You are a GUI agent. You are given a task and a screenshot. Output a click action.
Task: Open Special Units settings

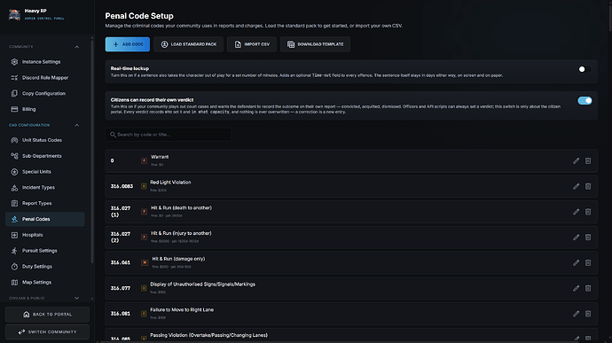coord(45,172)
